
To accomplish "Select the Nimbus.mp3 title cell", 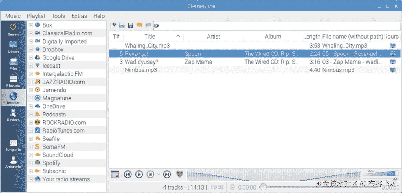I will (141, 70).
